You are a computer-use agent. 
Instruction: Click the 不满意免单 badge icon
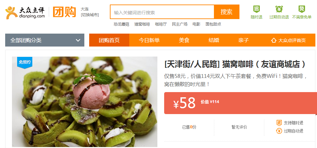(x=301, y=9)
